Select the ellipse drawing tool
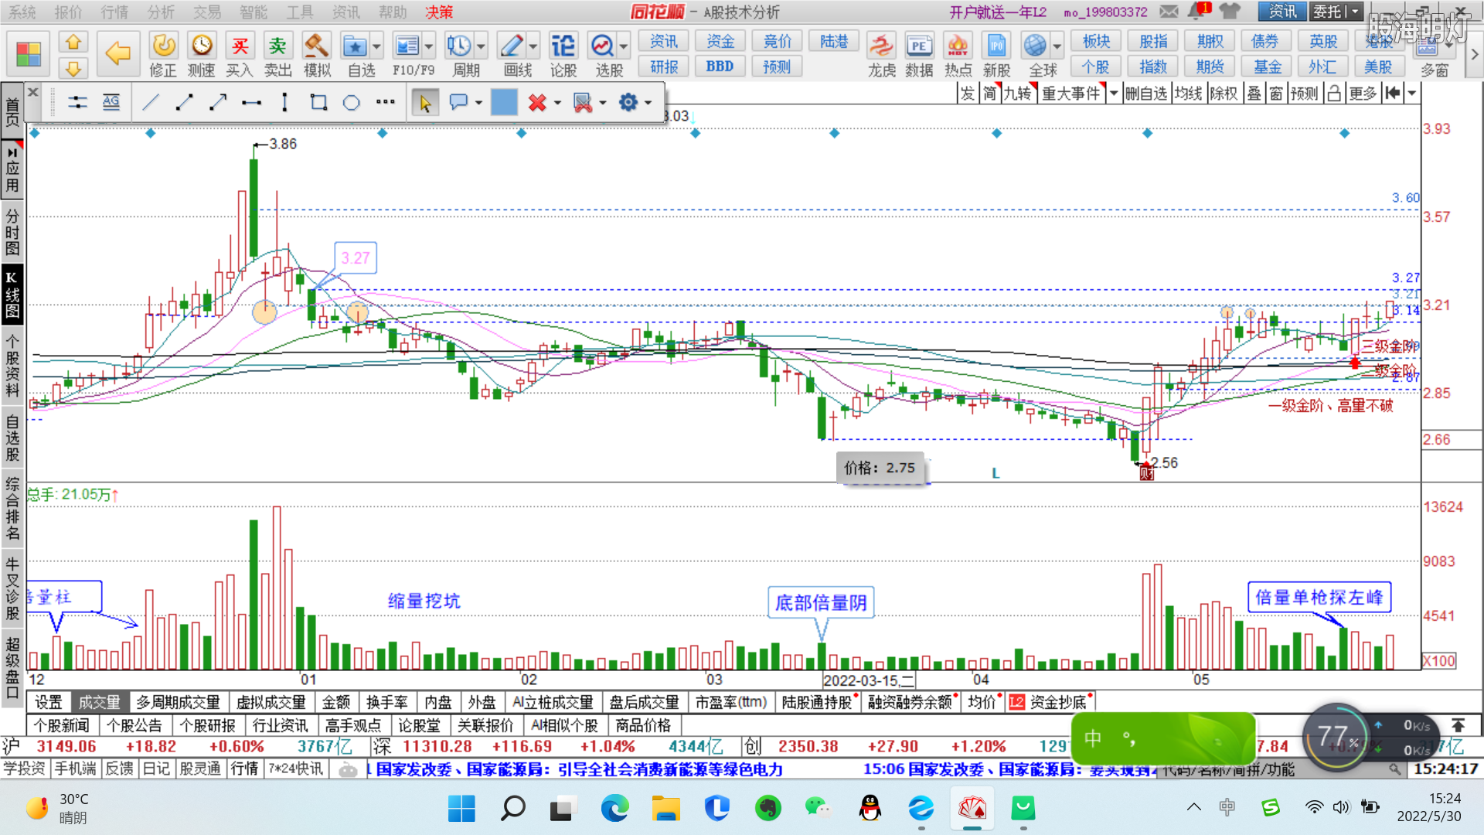The image size is (1484, 835). [x=352, y=102]
